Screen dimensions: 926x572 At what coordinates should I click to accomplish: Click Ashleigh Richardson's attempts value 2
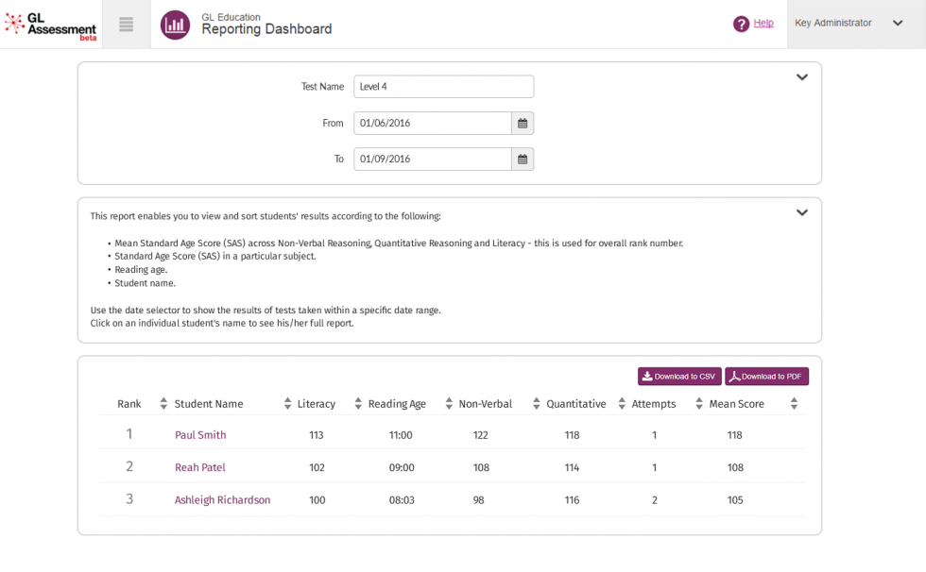coord(654,500)
